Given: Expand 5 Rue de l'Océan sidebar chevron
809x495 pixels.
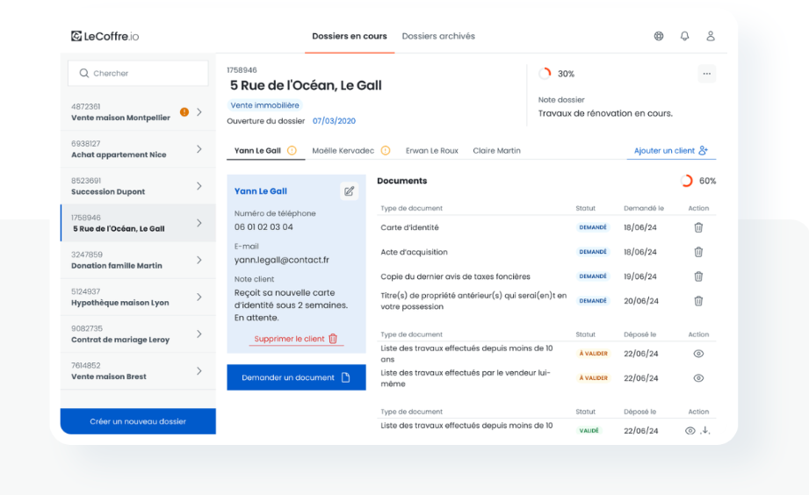Looking at the screenshot, I should [x=199, y=223].
